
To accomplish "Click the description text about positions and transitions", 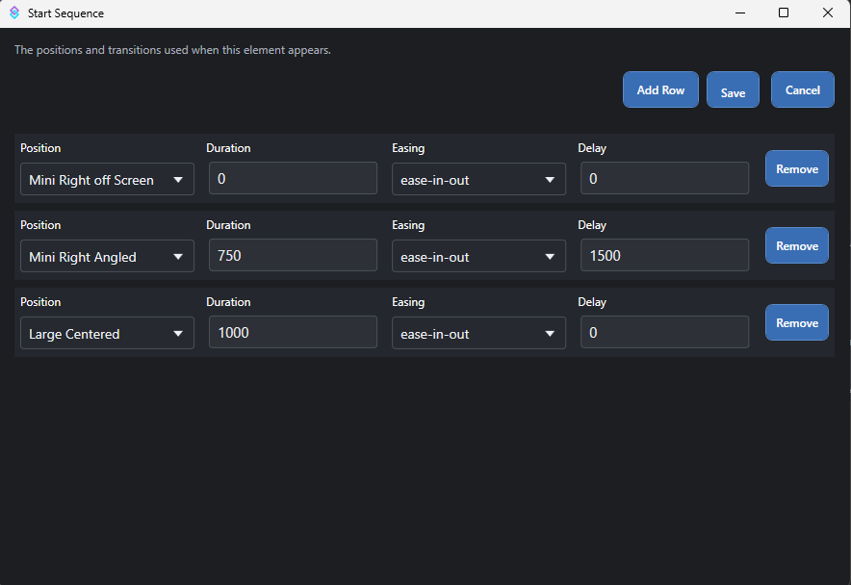I will 172,50.
